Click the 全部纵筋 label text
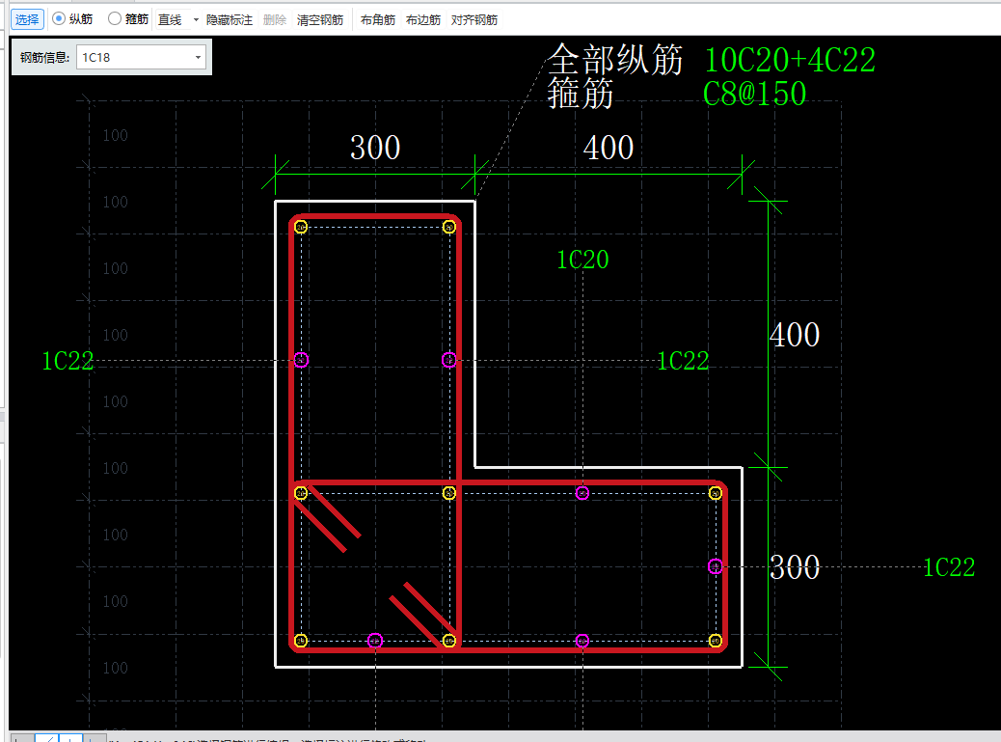Screen dimensions: 1001x742 pos(615,60)
